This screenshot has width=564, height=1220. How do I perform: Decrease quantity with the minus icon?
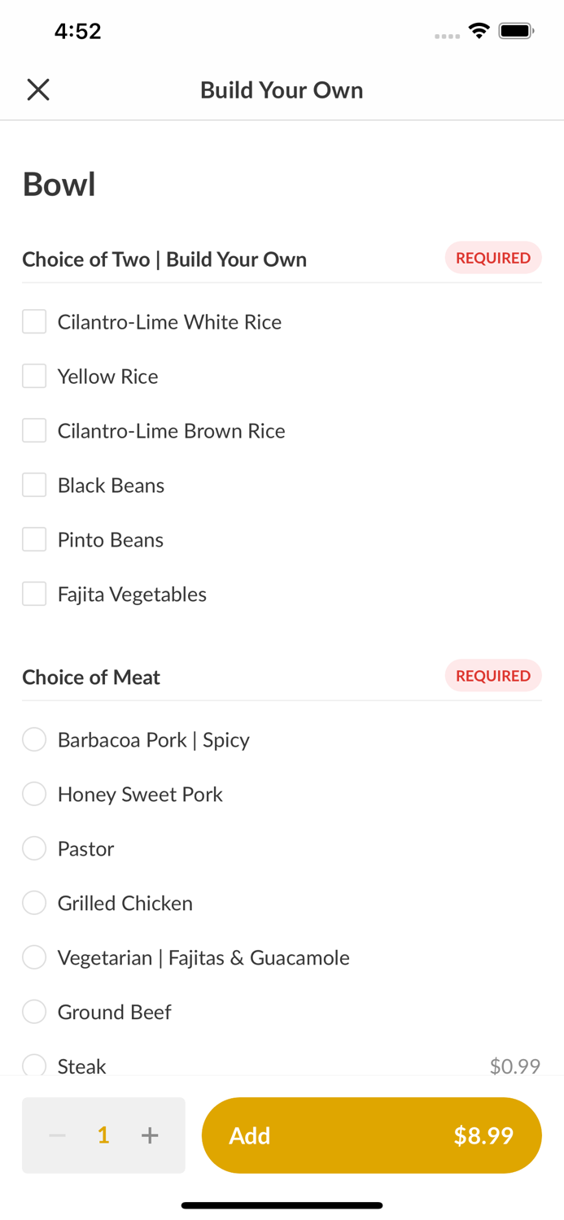tap(57, 1135)
